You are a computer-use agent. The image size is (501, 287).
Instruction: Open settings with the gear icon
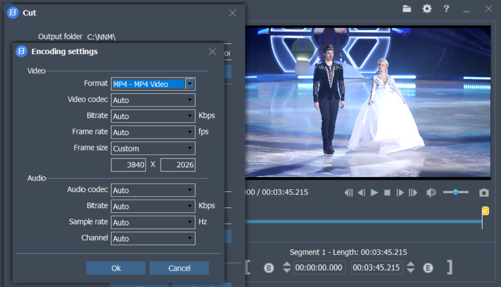tap(427, 9)
